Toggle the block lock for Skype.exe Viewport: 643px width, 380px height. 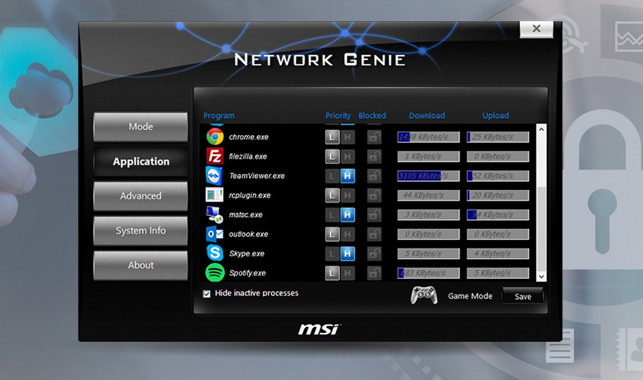(374, 253)
